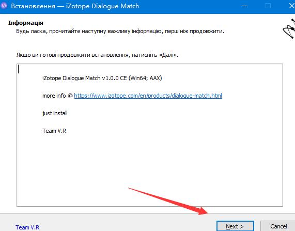Click the 'Team V.R' line inside the info box
The height and width of the screenshot is (231, 295).
point(54,131)
